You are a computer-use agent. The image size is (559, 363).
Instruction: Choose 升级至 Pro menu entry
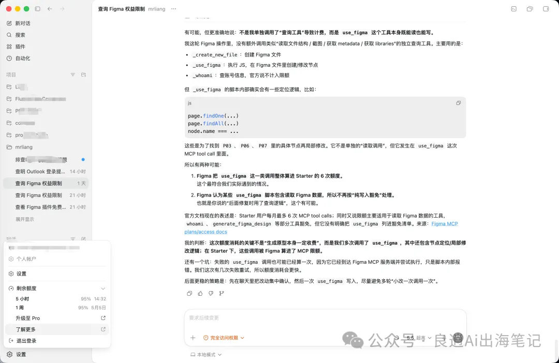(28, 318)
